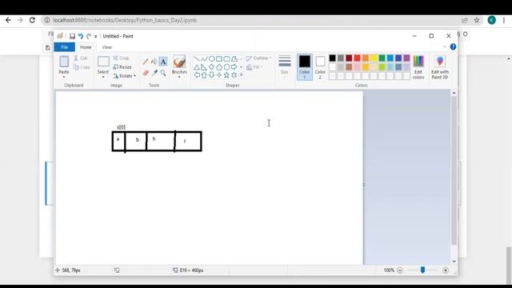
Task: Open the Brushes dropdown arrow
Action: pyautogui.click(x=179, y=77)
